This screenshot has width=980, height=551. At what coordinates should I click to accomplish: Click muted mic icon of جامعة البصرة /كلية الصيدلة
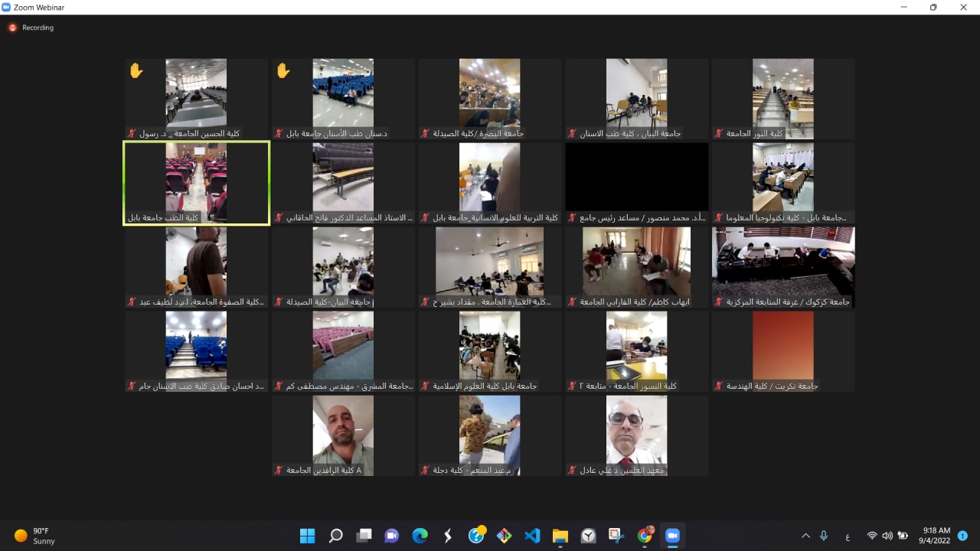click(424, 133)
